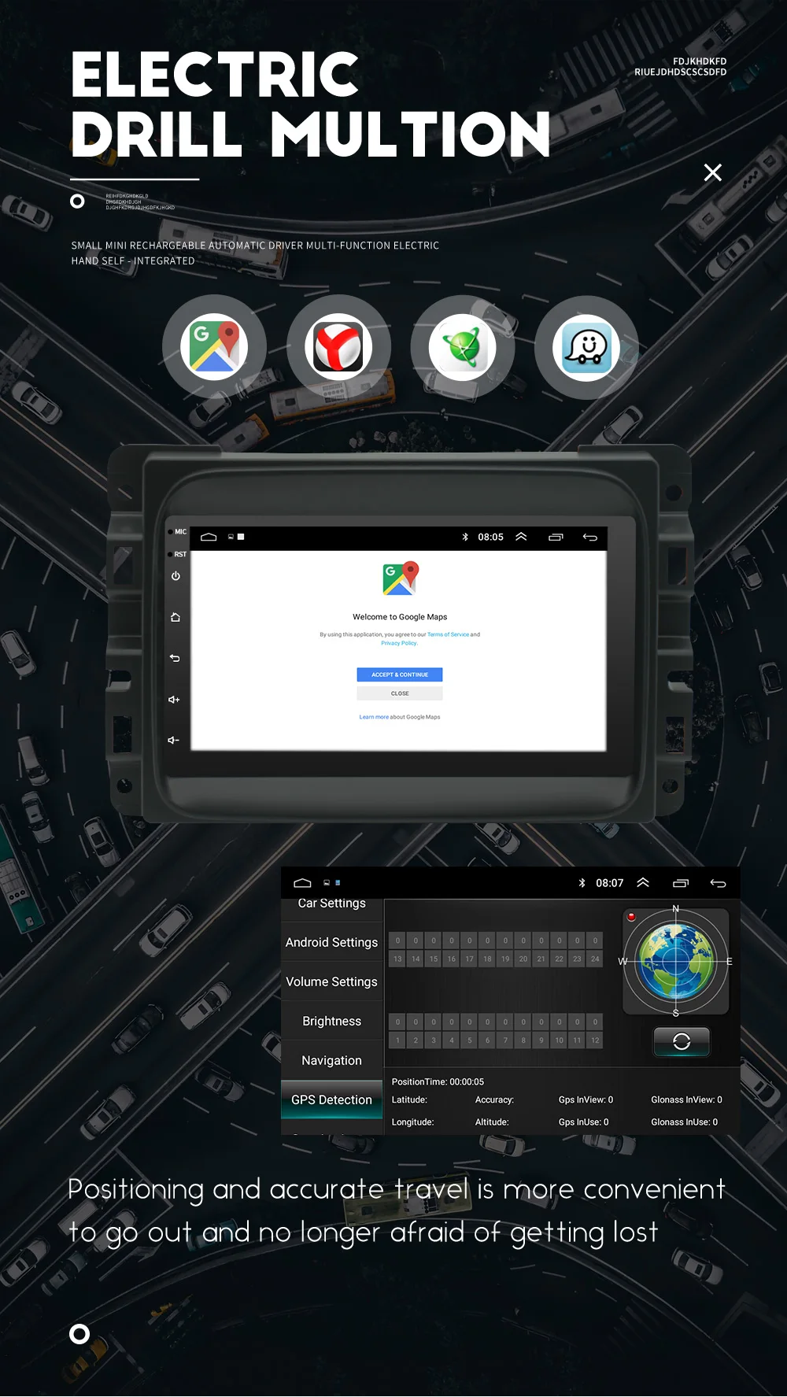Image resolution: width=787 pixels, height=1397 pixels.
Task: Tap the Bluetooth icon next to 08:07
Action: click(x=582, y=883)
